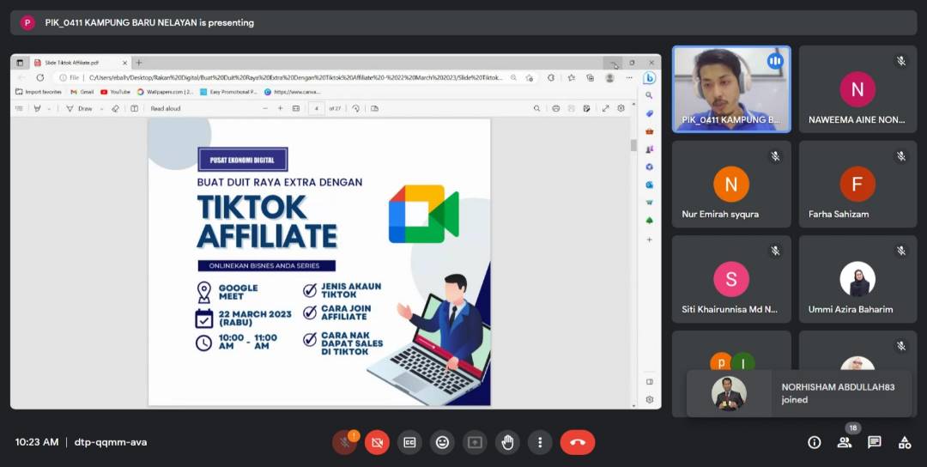Open Edge sidebar settings gear at bottom

(649, 399)
